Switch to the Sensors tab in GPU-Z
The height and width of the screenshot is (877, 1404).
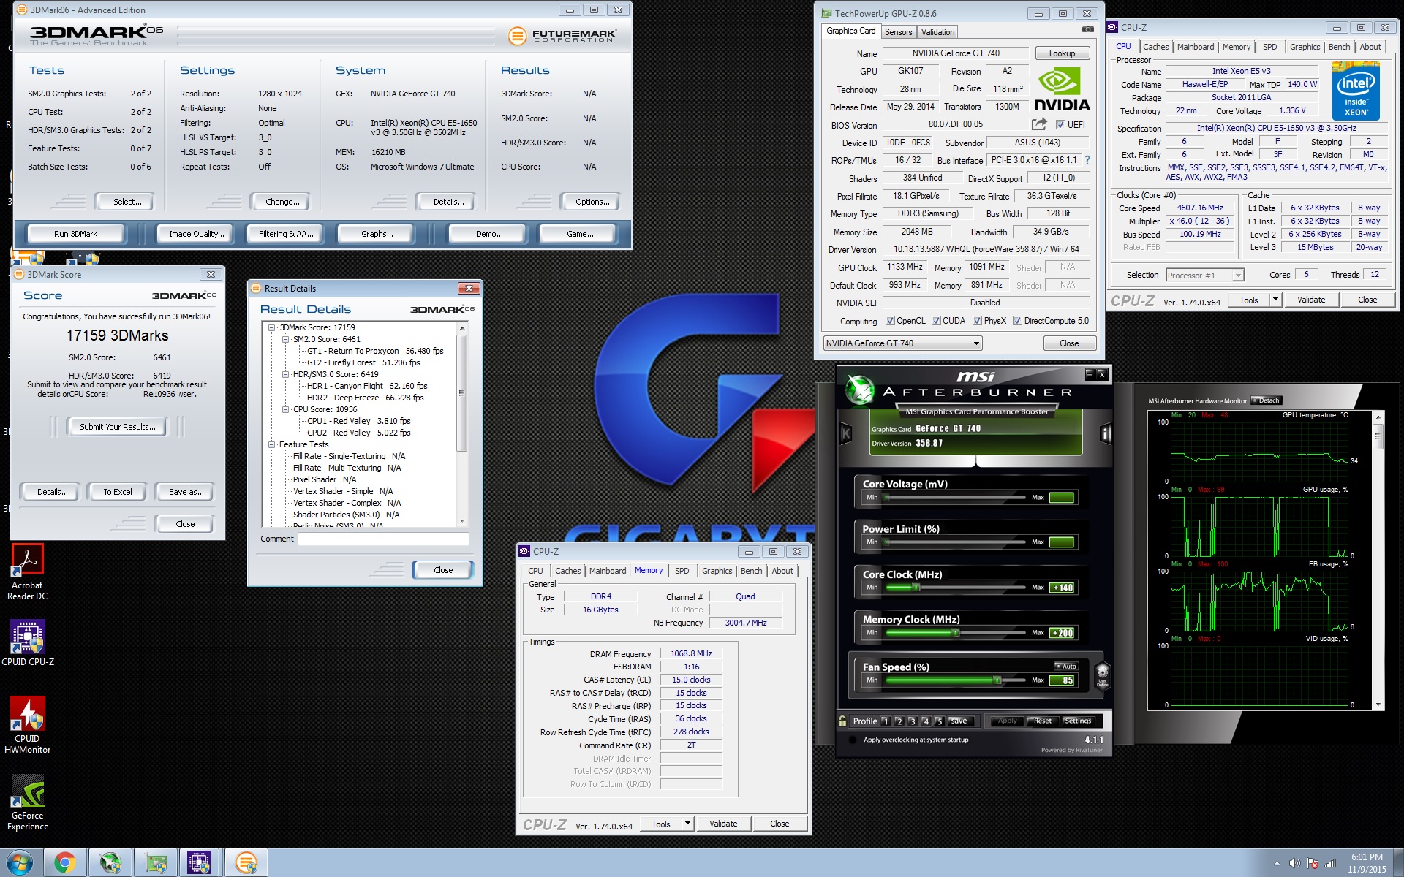(x=898, y=32)
